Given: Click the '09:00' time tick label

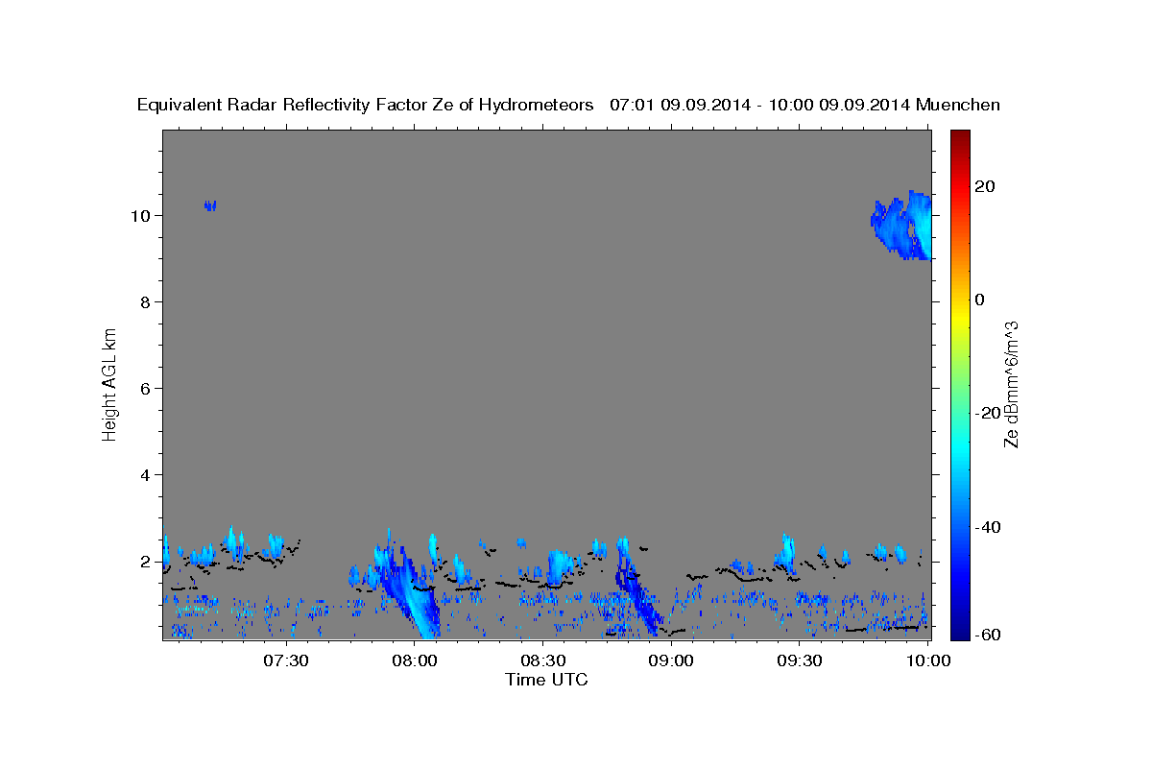Looking at the screenshot, I should [671, 660].
